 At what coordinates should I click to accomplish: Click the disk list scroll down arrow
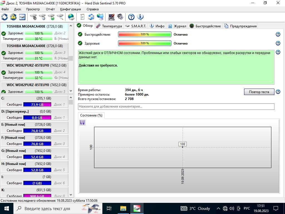(x=71, y=91)
